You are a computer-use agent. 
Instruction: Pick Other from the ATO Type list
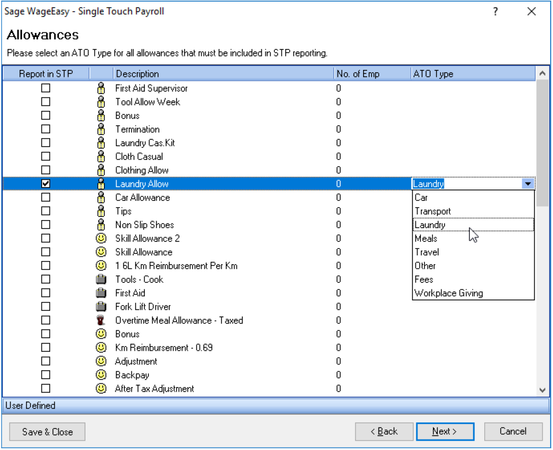pyautogui.click(x=473, y=266)
